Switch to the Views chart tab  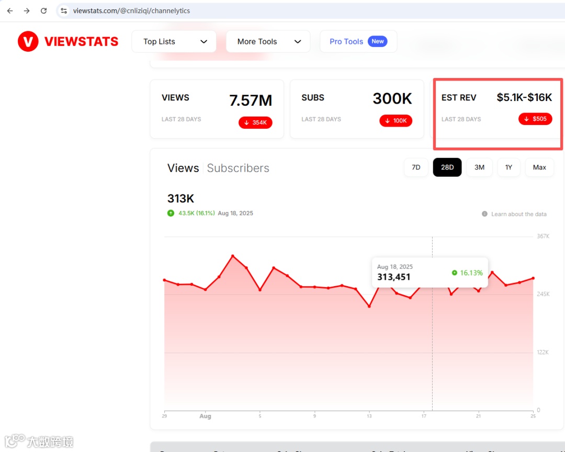click(183, 168)
